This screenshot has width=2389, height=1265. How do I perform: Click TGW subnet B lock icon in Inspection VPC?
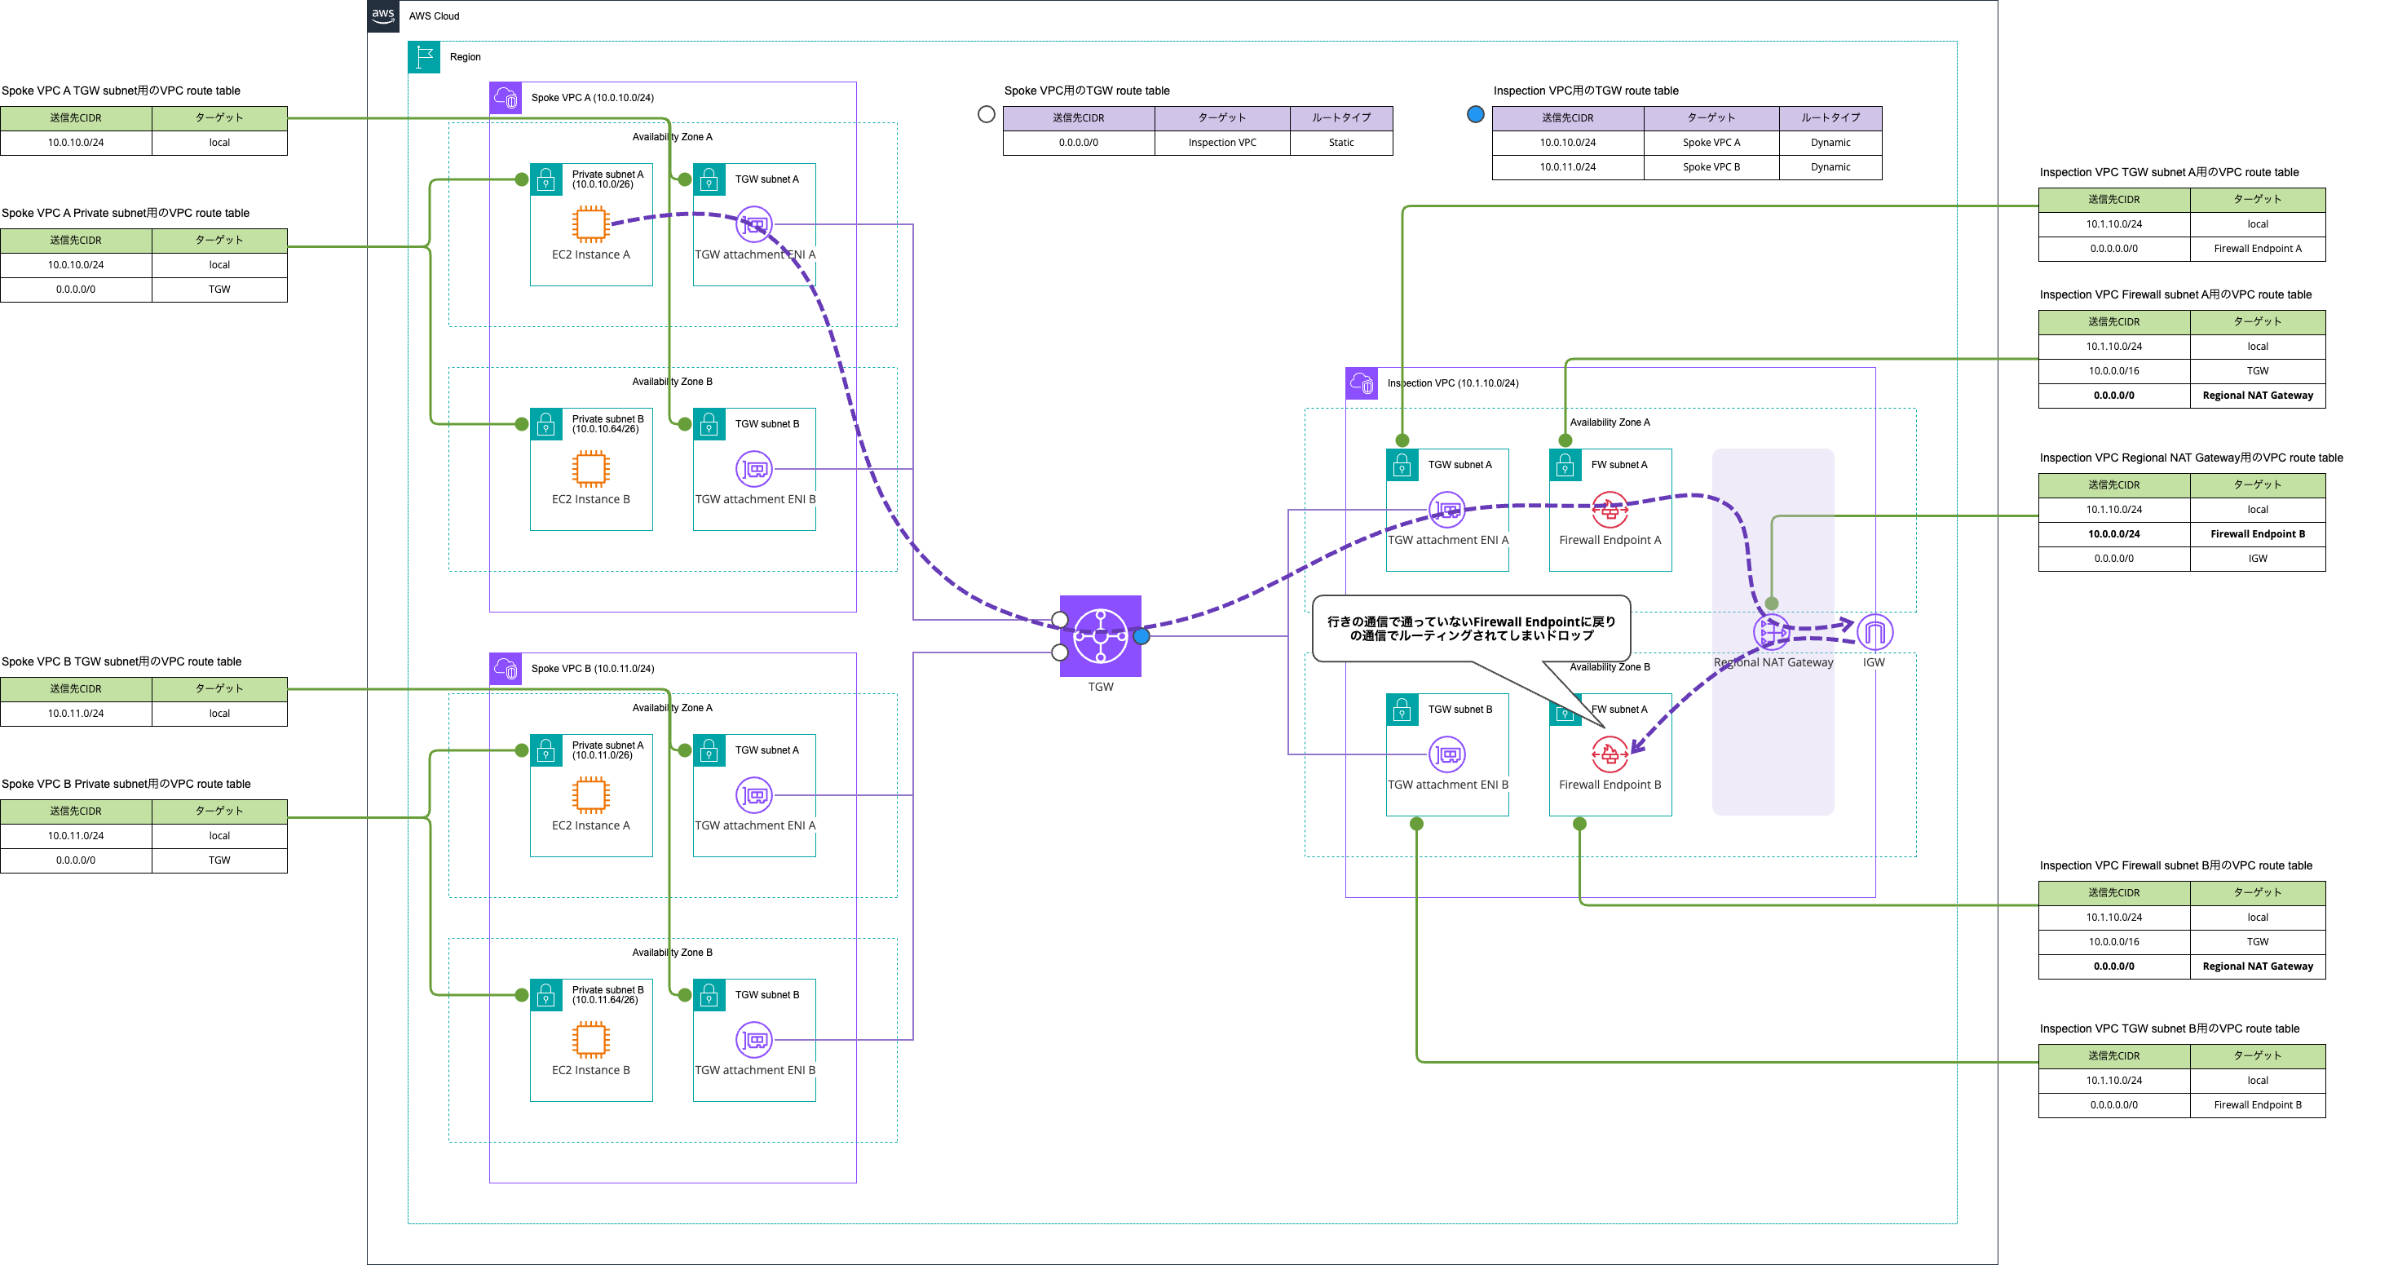tap(1402, 710)
